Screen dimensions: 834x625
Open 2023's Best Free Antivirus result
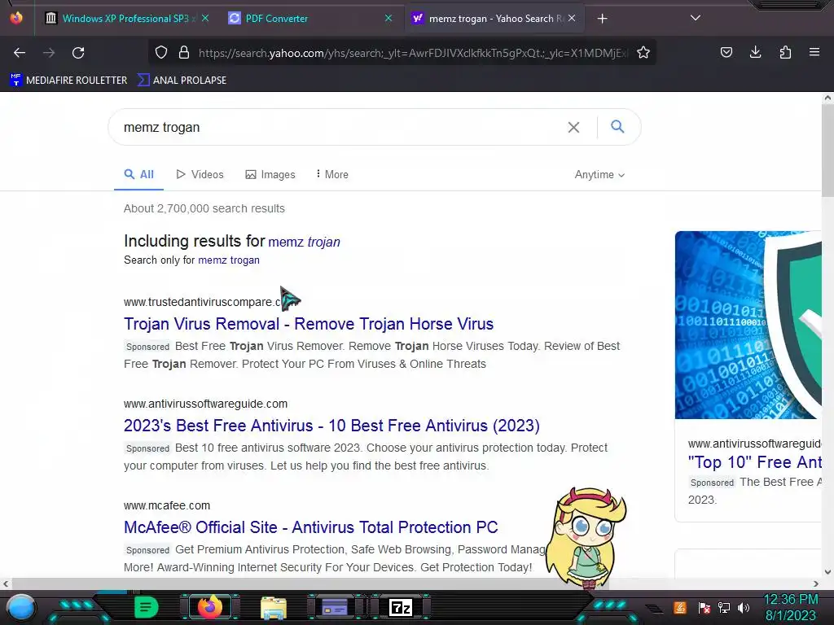(331, 426)
